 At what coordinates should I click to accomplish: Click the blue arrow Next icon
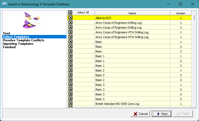point(158,114)
